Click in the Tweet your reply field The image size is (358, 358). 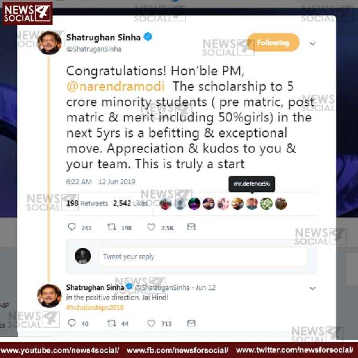203,256
